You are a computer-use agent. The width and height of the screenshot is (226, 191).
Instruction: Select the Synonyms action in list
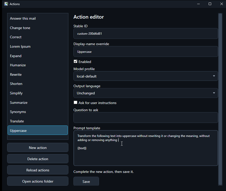37,112
